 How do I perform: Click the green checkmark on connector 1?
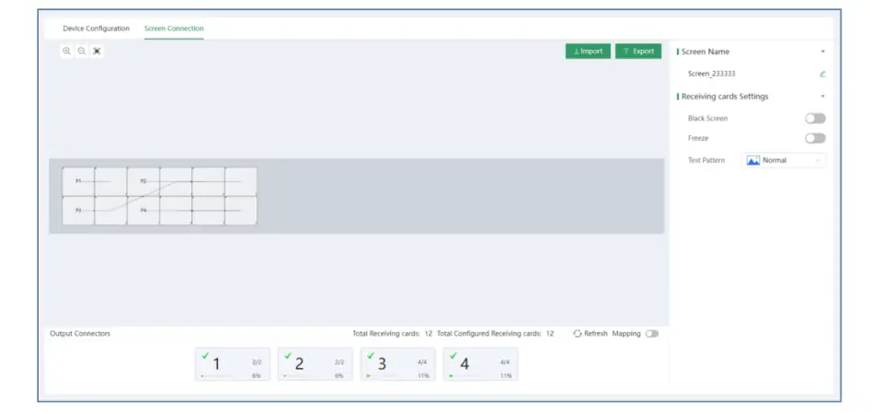205,355
